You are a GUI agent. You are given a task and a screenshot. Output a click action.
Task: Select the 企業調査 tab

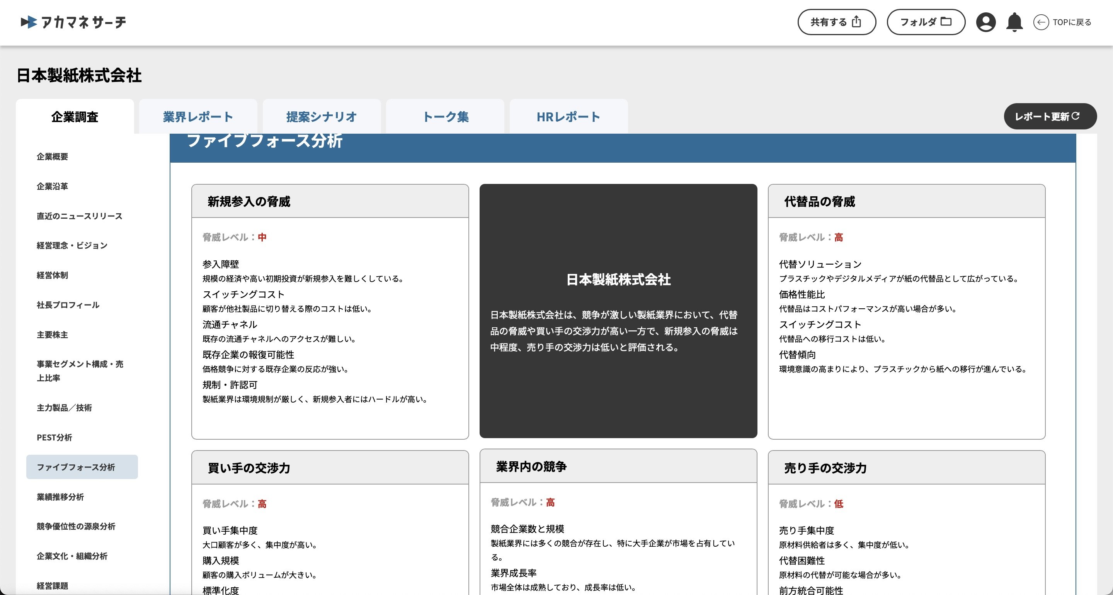pyautogui.click(x=75, y=117)
